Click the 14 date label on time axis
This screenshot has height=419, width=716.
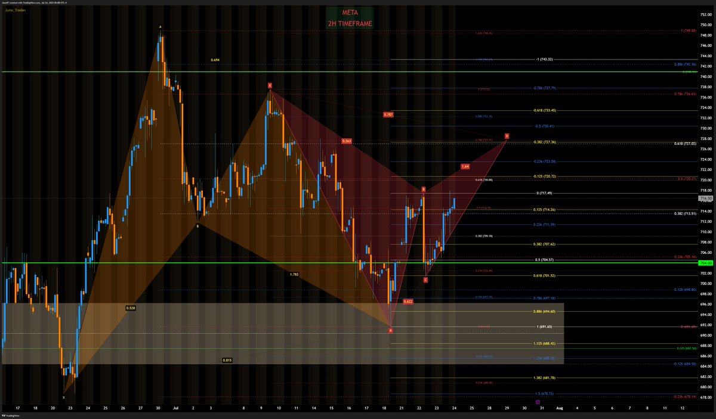pyautogui.click(x=313, y=408)
